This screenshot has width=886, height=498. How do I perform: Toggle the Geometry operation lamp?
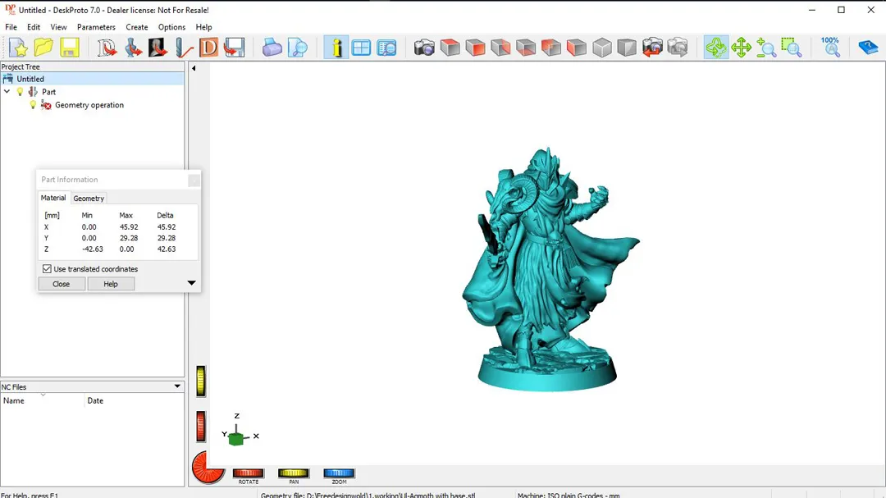click(34, 105)
